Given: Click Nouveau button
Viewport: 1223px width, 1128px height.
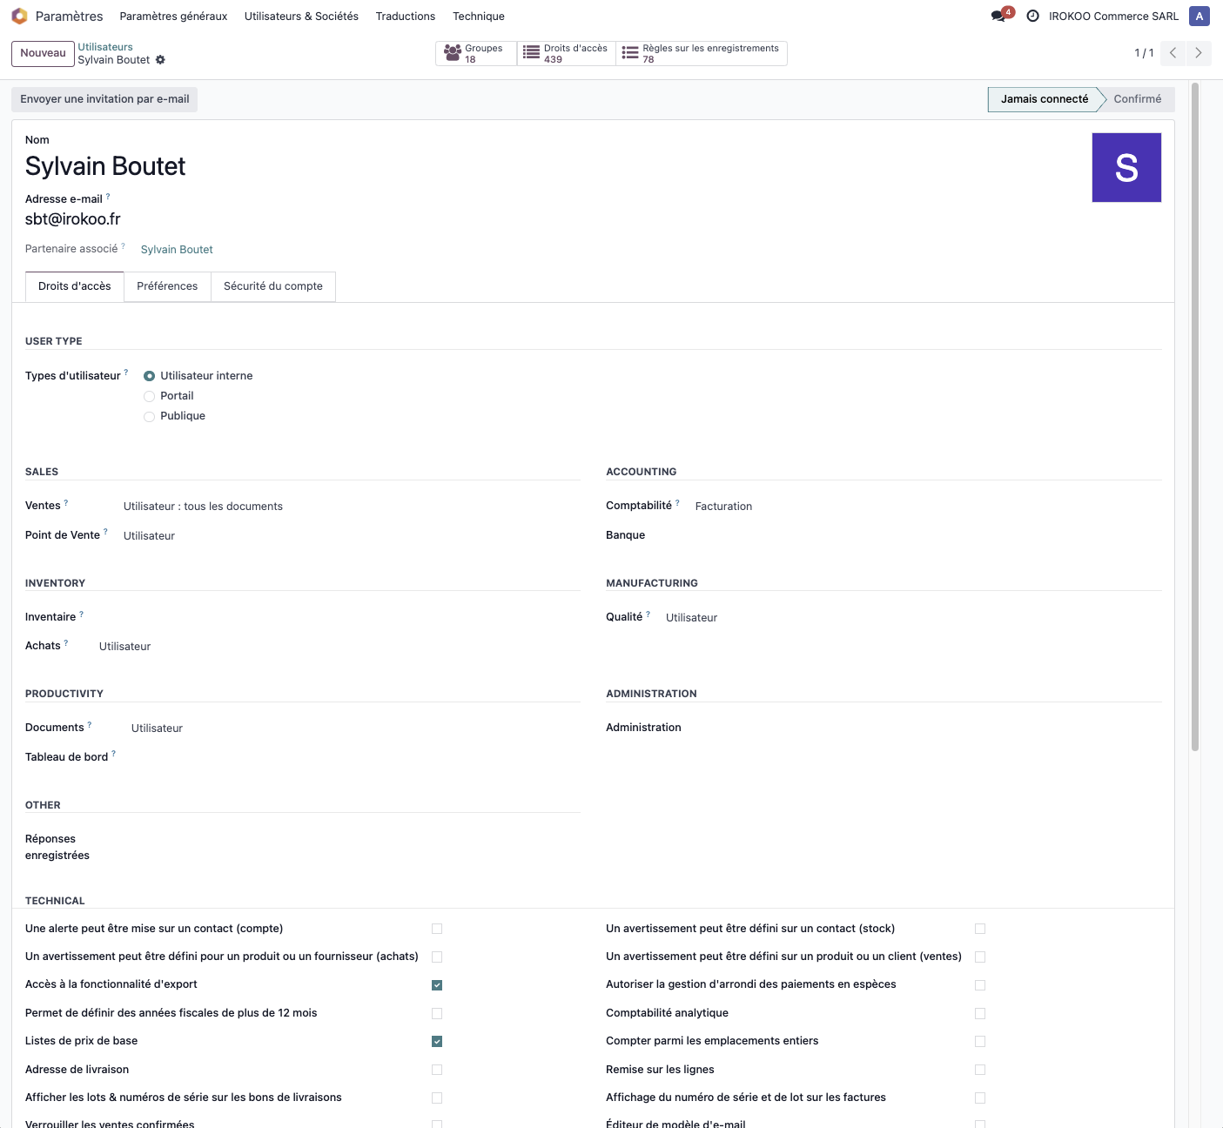Looking at the screenshot, I should coord(43,53).
